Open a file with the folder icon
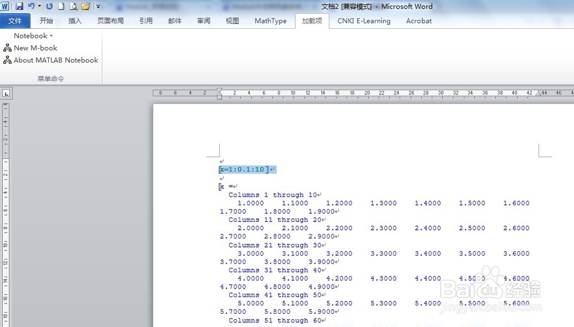The height and width of the screenshot is (327, 574). [86, 6]
